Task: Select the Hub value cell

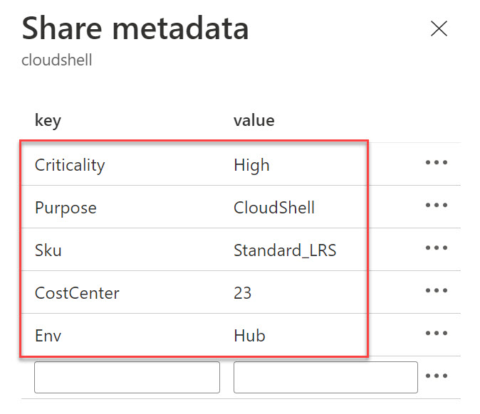Action: 249,336
